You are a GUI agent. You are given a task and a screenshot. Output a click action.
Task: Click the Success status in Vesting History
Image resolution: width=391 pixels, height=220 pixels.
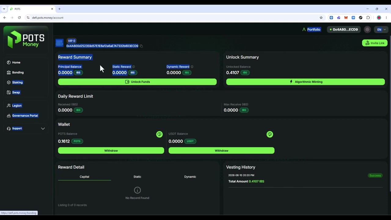point(375,176)
